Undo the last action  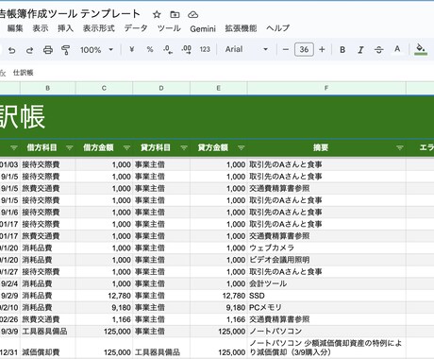(x=12, y=50)
